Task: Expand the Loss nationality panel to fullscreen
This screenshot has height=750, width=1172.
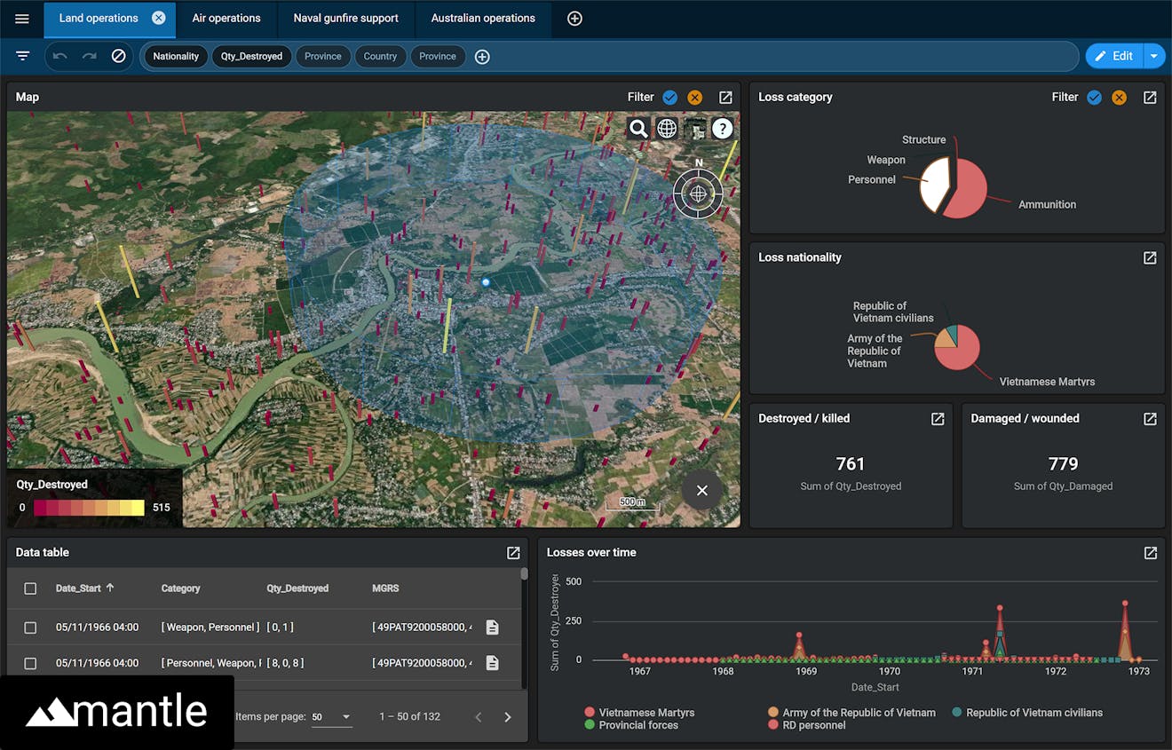Action: point(1150,257)
